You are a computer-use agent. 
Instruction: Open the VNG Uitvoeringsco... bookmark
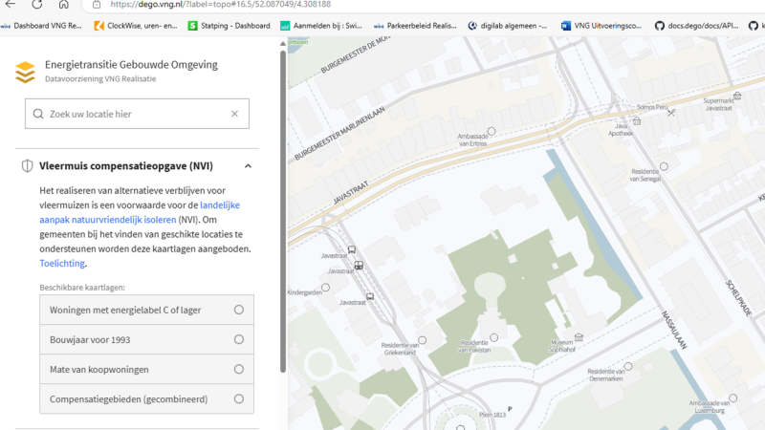pyautogui.click(x=601, y=26)
